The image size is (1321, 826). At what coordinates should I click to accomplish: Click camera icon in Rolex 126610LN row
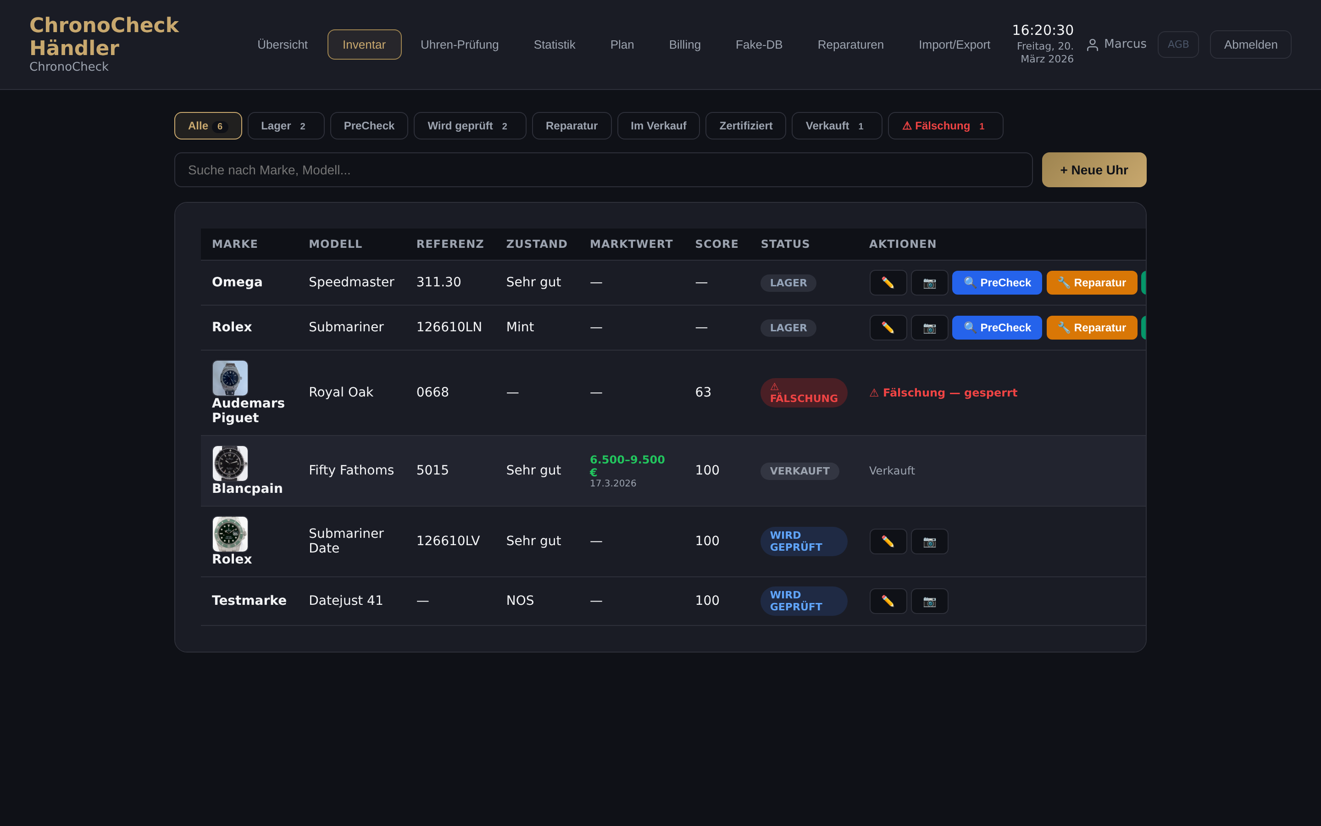(x=929, y=328)
